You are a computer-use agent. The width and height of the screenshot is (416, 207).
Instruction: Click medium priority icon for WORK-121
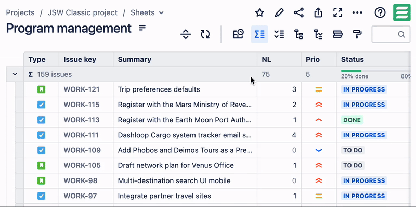pos(319,89)
